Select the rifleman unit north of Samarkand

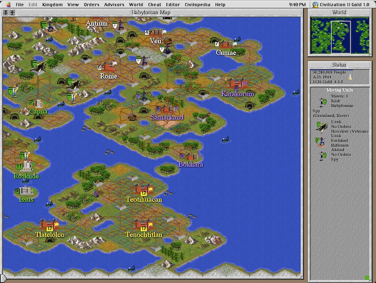[143, 96]
